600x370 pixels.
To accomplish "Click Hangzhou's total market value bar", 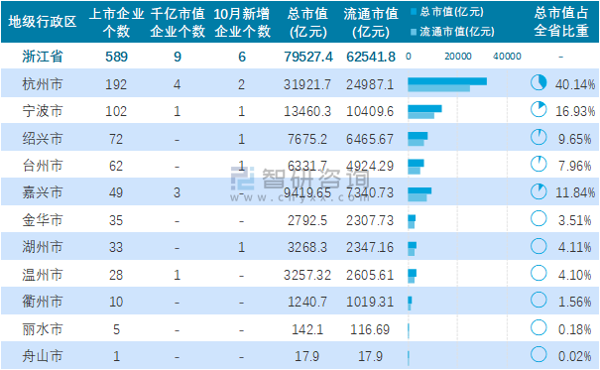I will [447, 81].
